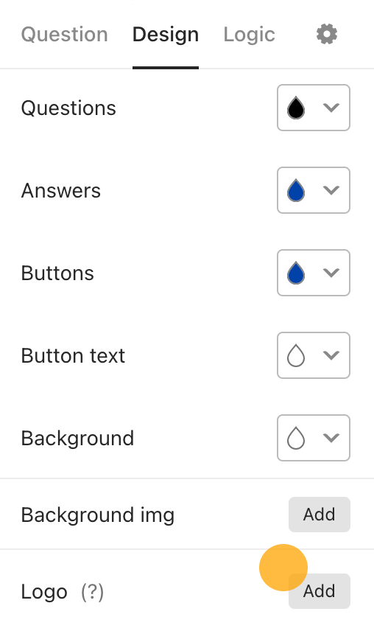The image size is (374, 631).
Task: Open the settings gear icon
Action: coord(327,34)
